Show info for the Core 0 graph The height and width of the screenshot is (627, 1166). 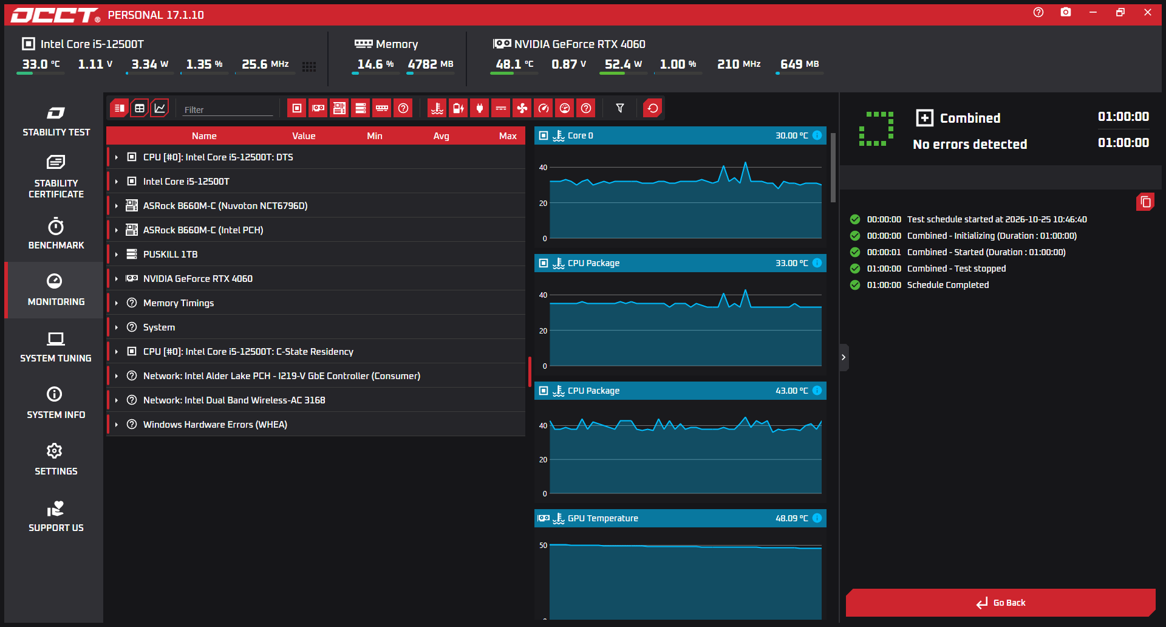817,135
